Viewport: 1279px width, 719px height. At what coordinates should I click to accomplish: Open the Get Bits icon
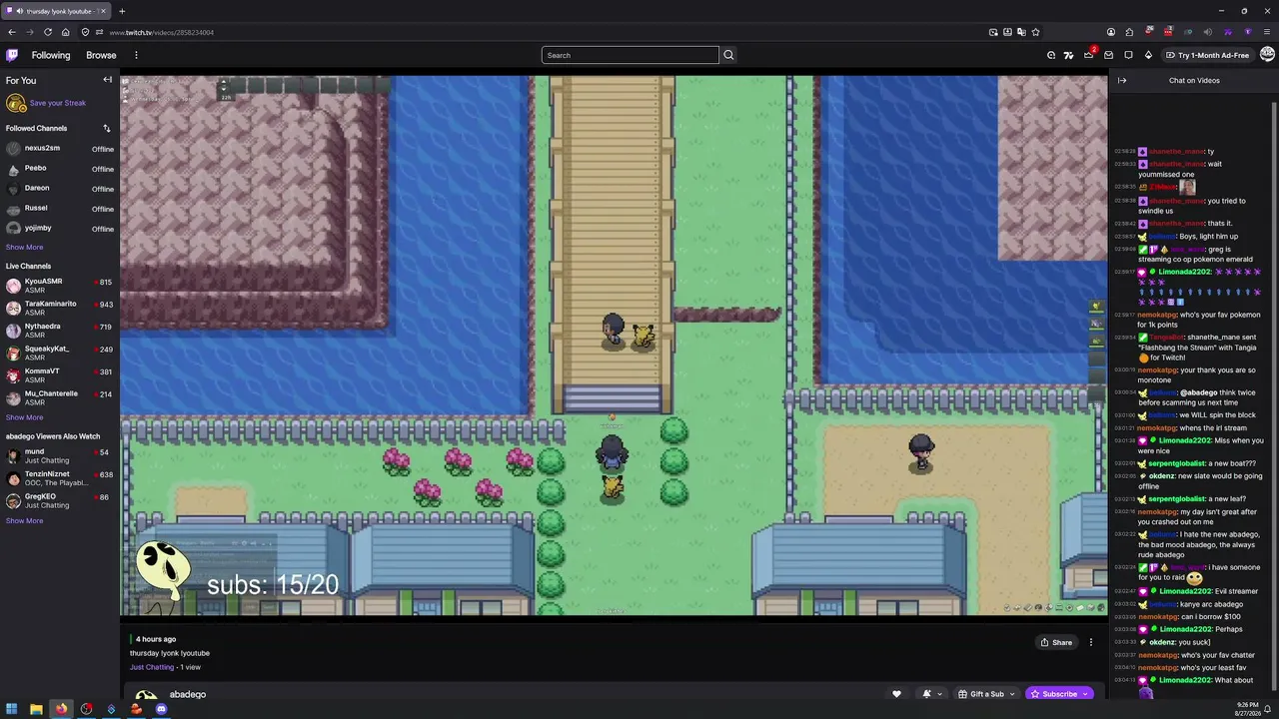[x=1148, y=55]
